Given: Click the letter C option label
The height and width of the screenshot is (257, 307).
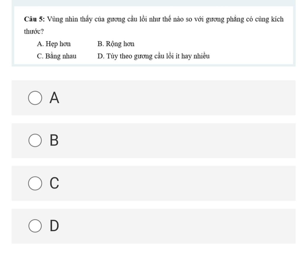Looking at the screenshot, I should click(x=54, y=183).
